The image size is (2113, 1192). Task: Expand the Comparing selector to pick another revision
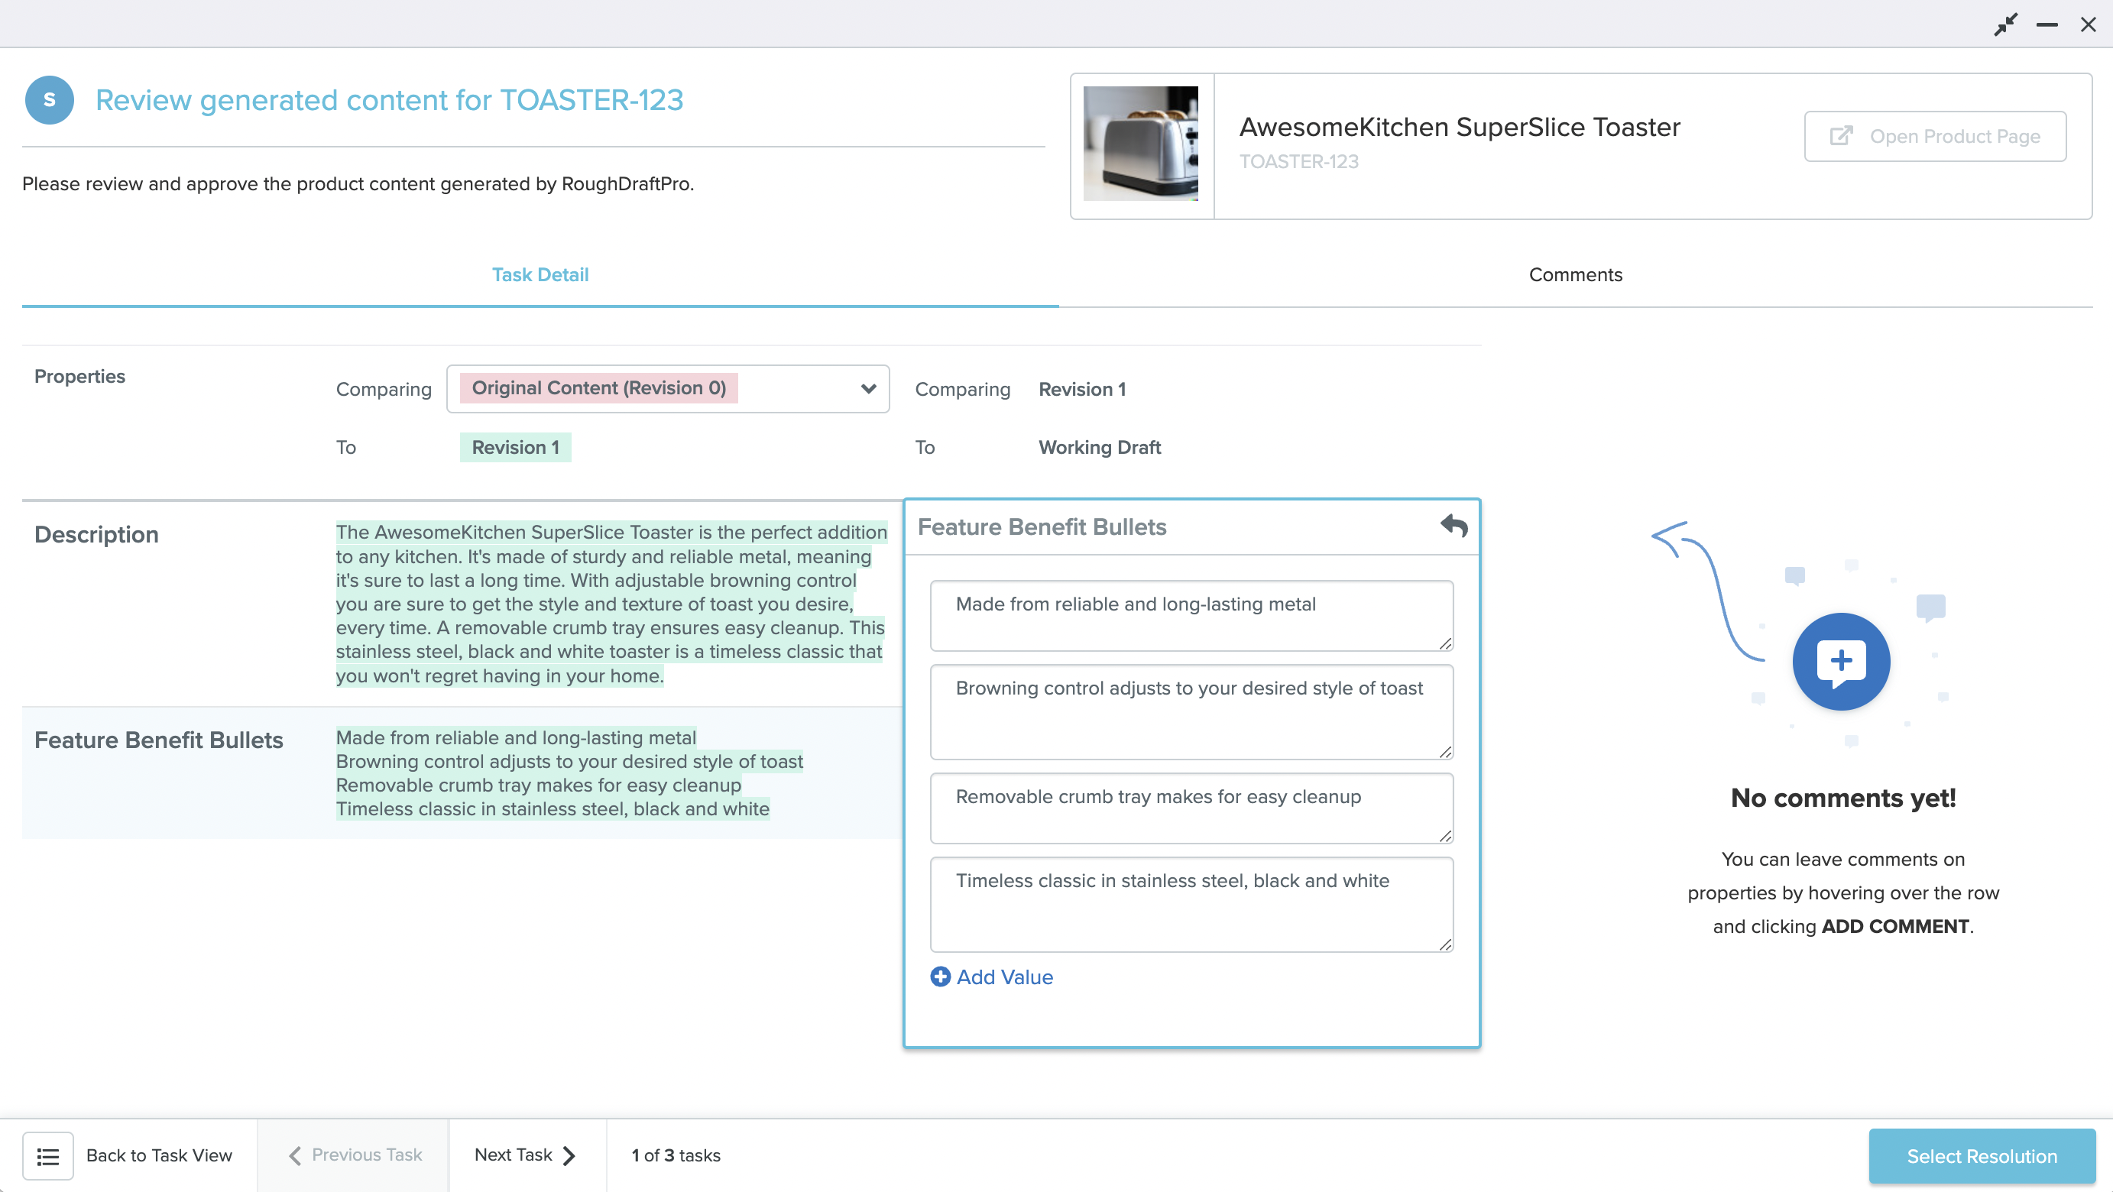tap(867, 388)
